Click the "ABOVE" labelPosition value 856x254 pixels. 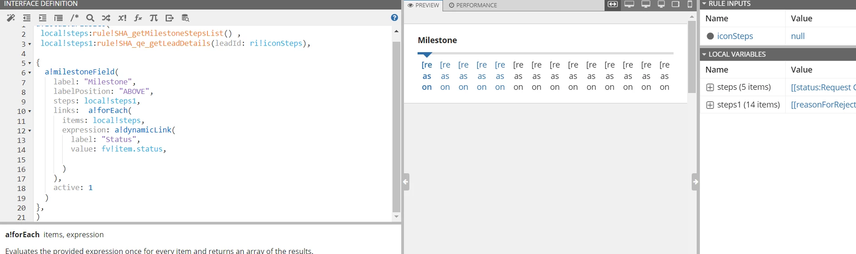tap(134, 92)
